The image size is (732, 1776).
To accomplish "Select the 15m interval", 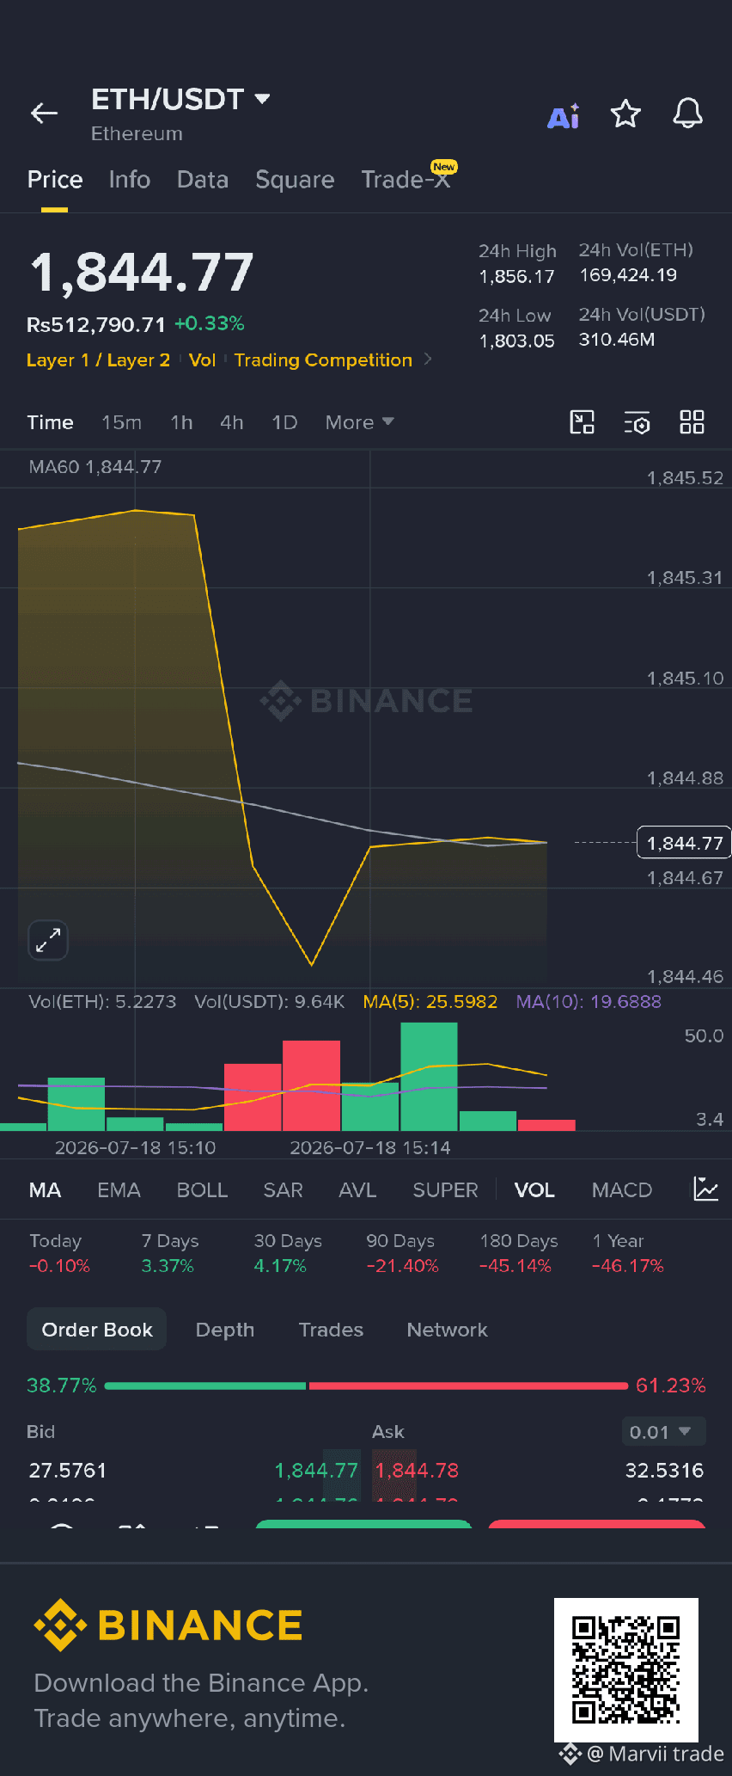I will coord(121,422).
